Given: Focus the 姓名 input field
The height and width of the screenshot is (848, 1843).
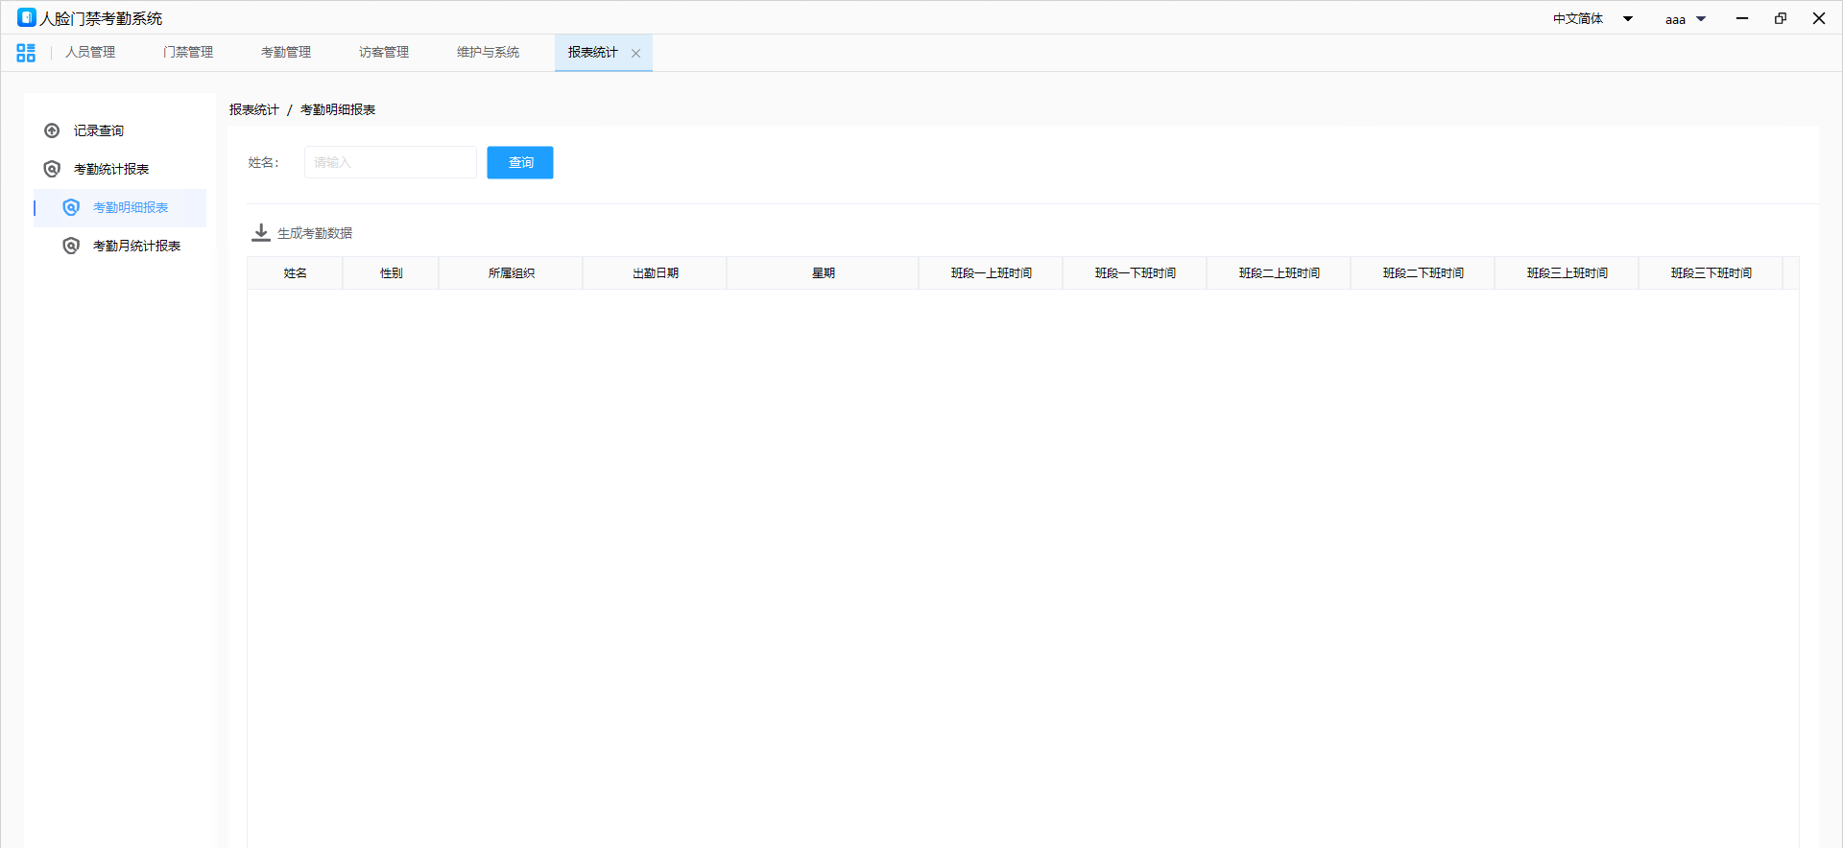Looking at the screenshot, I should coord(390,162).
